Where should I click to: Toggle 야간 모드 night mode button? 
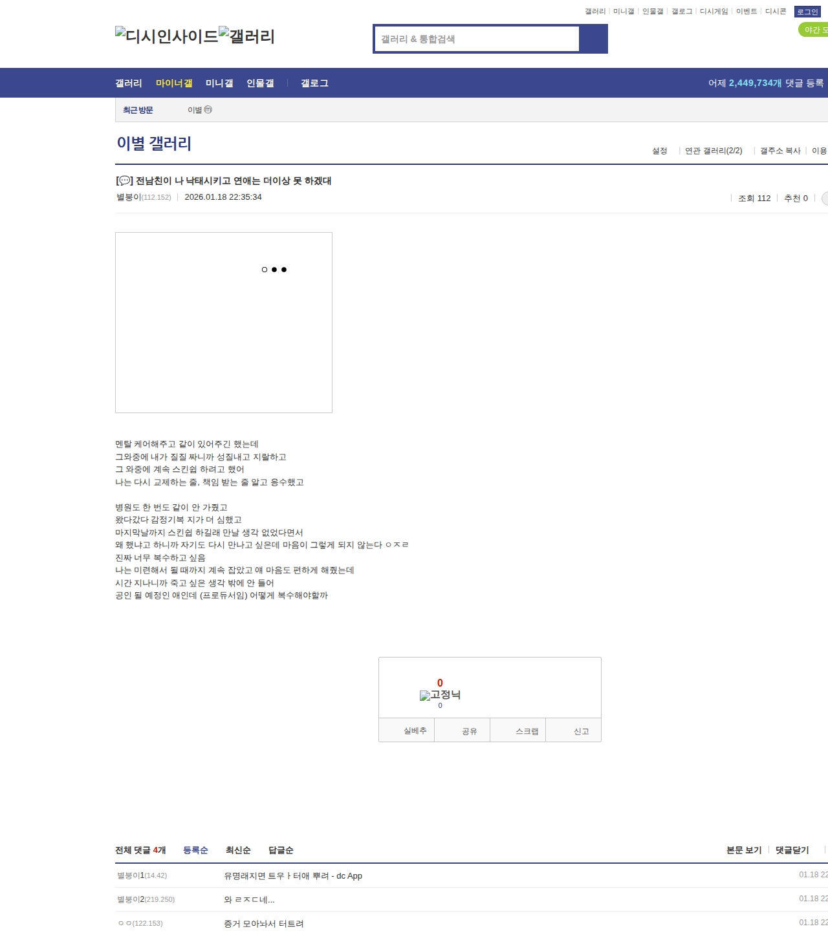click(x=814, y=30)
